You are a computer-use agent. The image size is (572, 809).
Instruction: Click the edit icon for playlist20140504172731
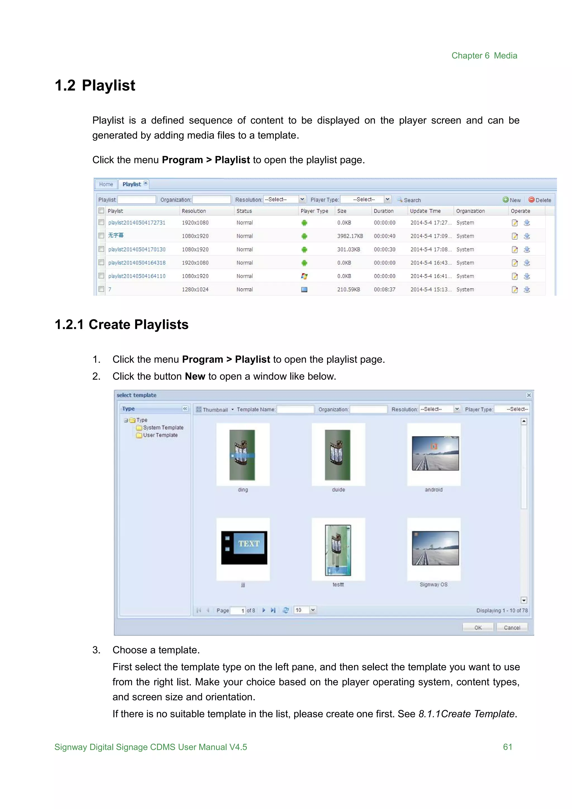coord(514,223)
